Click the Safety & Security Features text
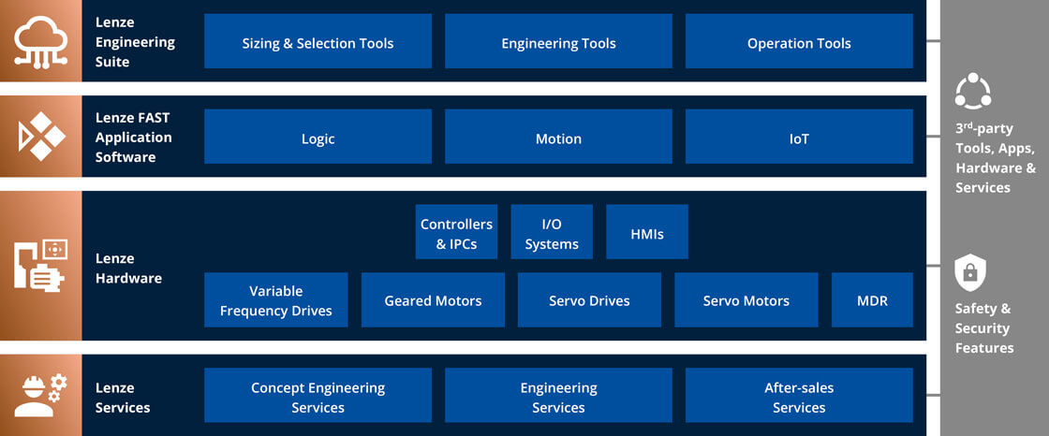Screen dimensions: 1049x436 pos(984,328)
